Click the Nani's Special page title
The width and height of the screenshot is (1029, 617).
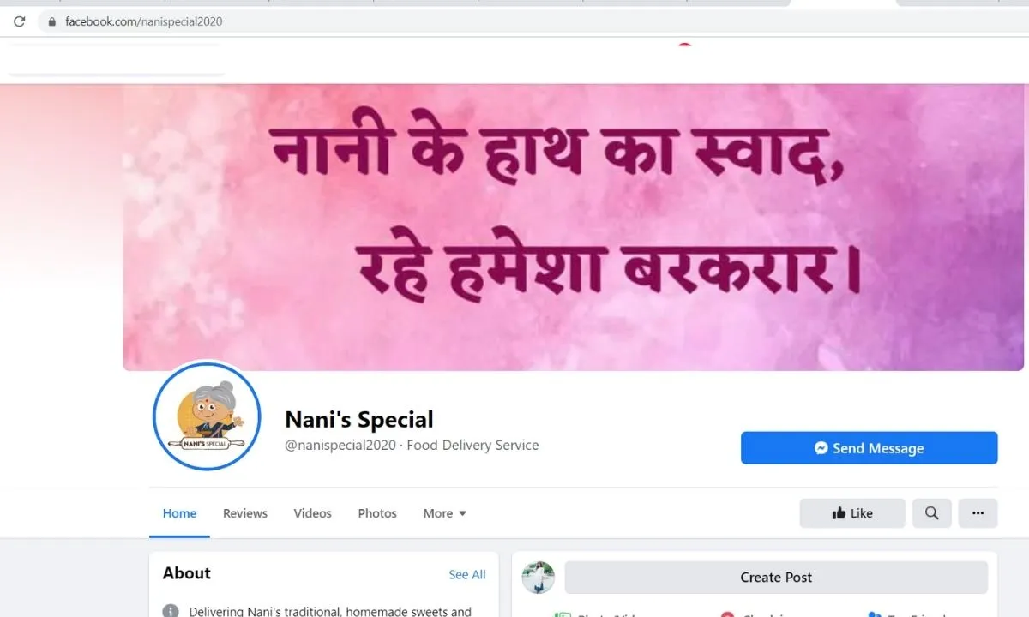point(359,420)
